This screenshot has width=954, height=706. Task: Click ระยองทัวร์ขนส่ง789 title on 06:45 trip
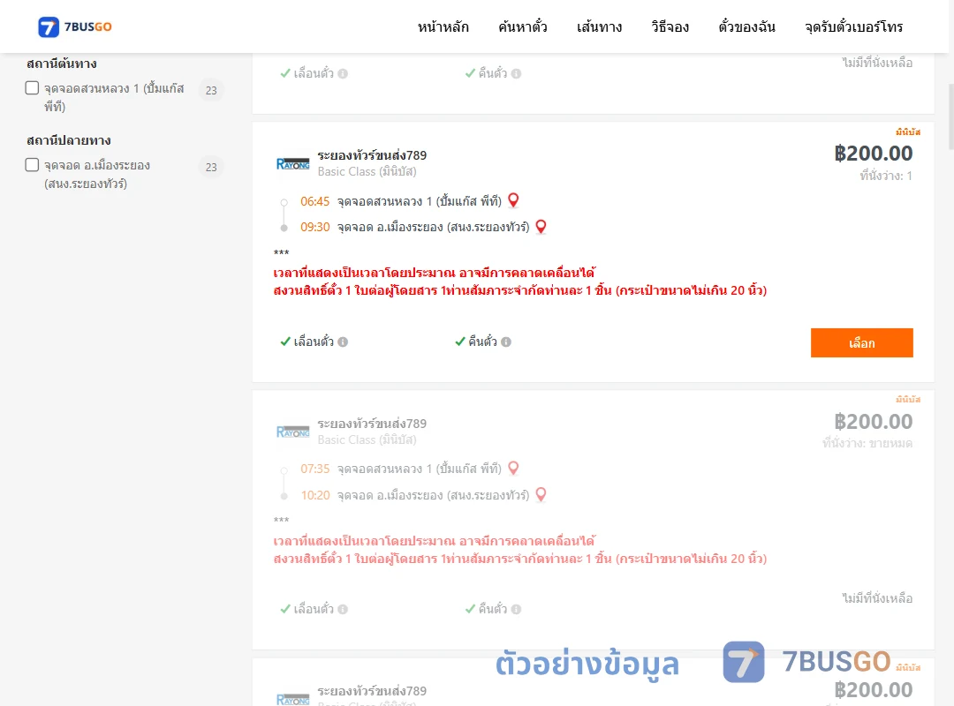(372, 155)
